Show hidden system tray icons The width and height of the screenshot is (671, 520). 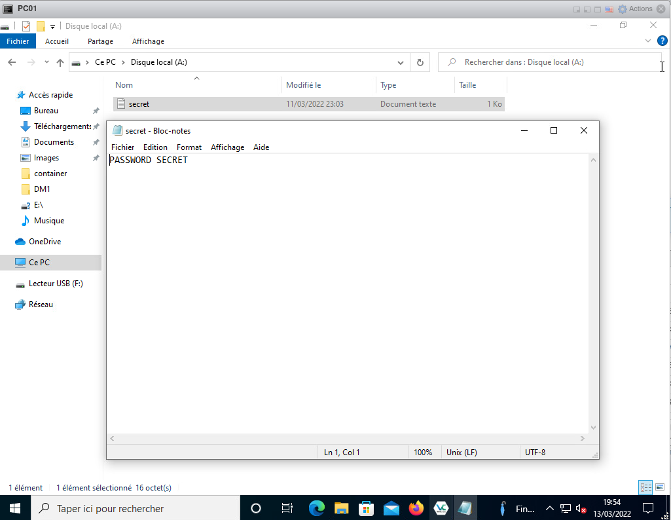point(549,508)
